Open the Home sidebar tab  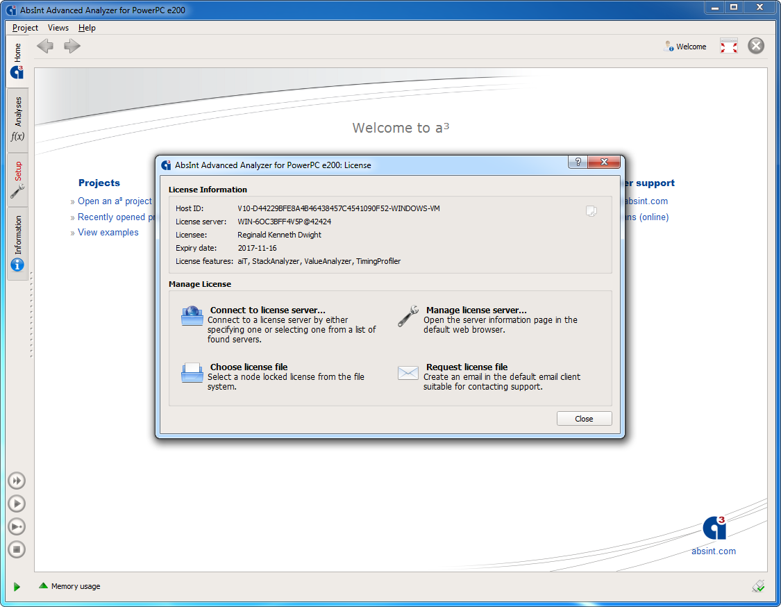[x=17, y=61]
